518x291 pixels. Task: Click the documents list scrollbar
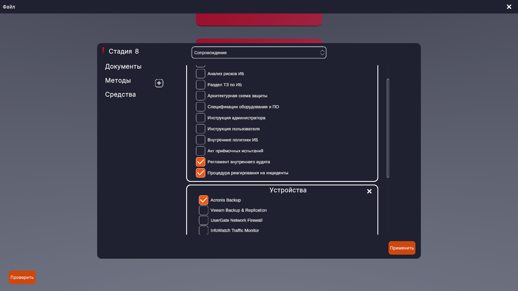pos(388,128)
